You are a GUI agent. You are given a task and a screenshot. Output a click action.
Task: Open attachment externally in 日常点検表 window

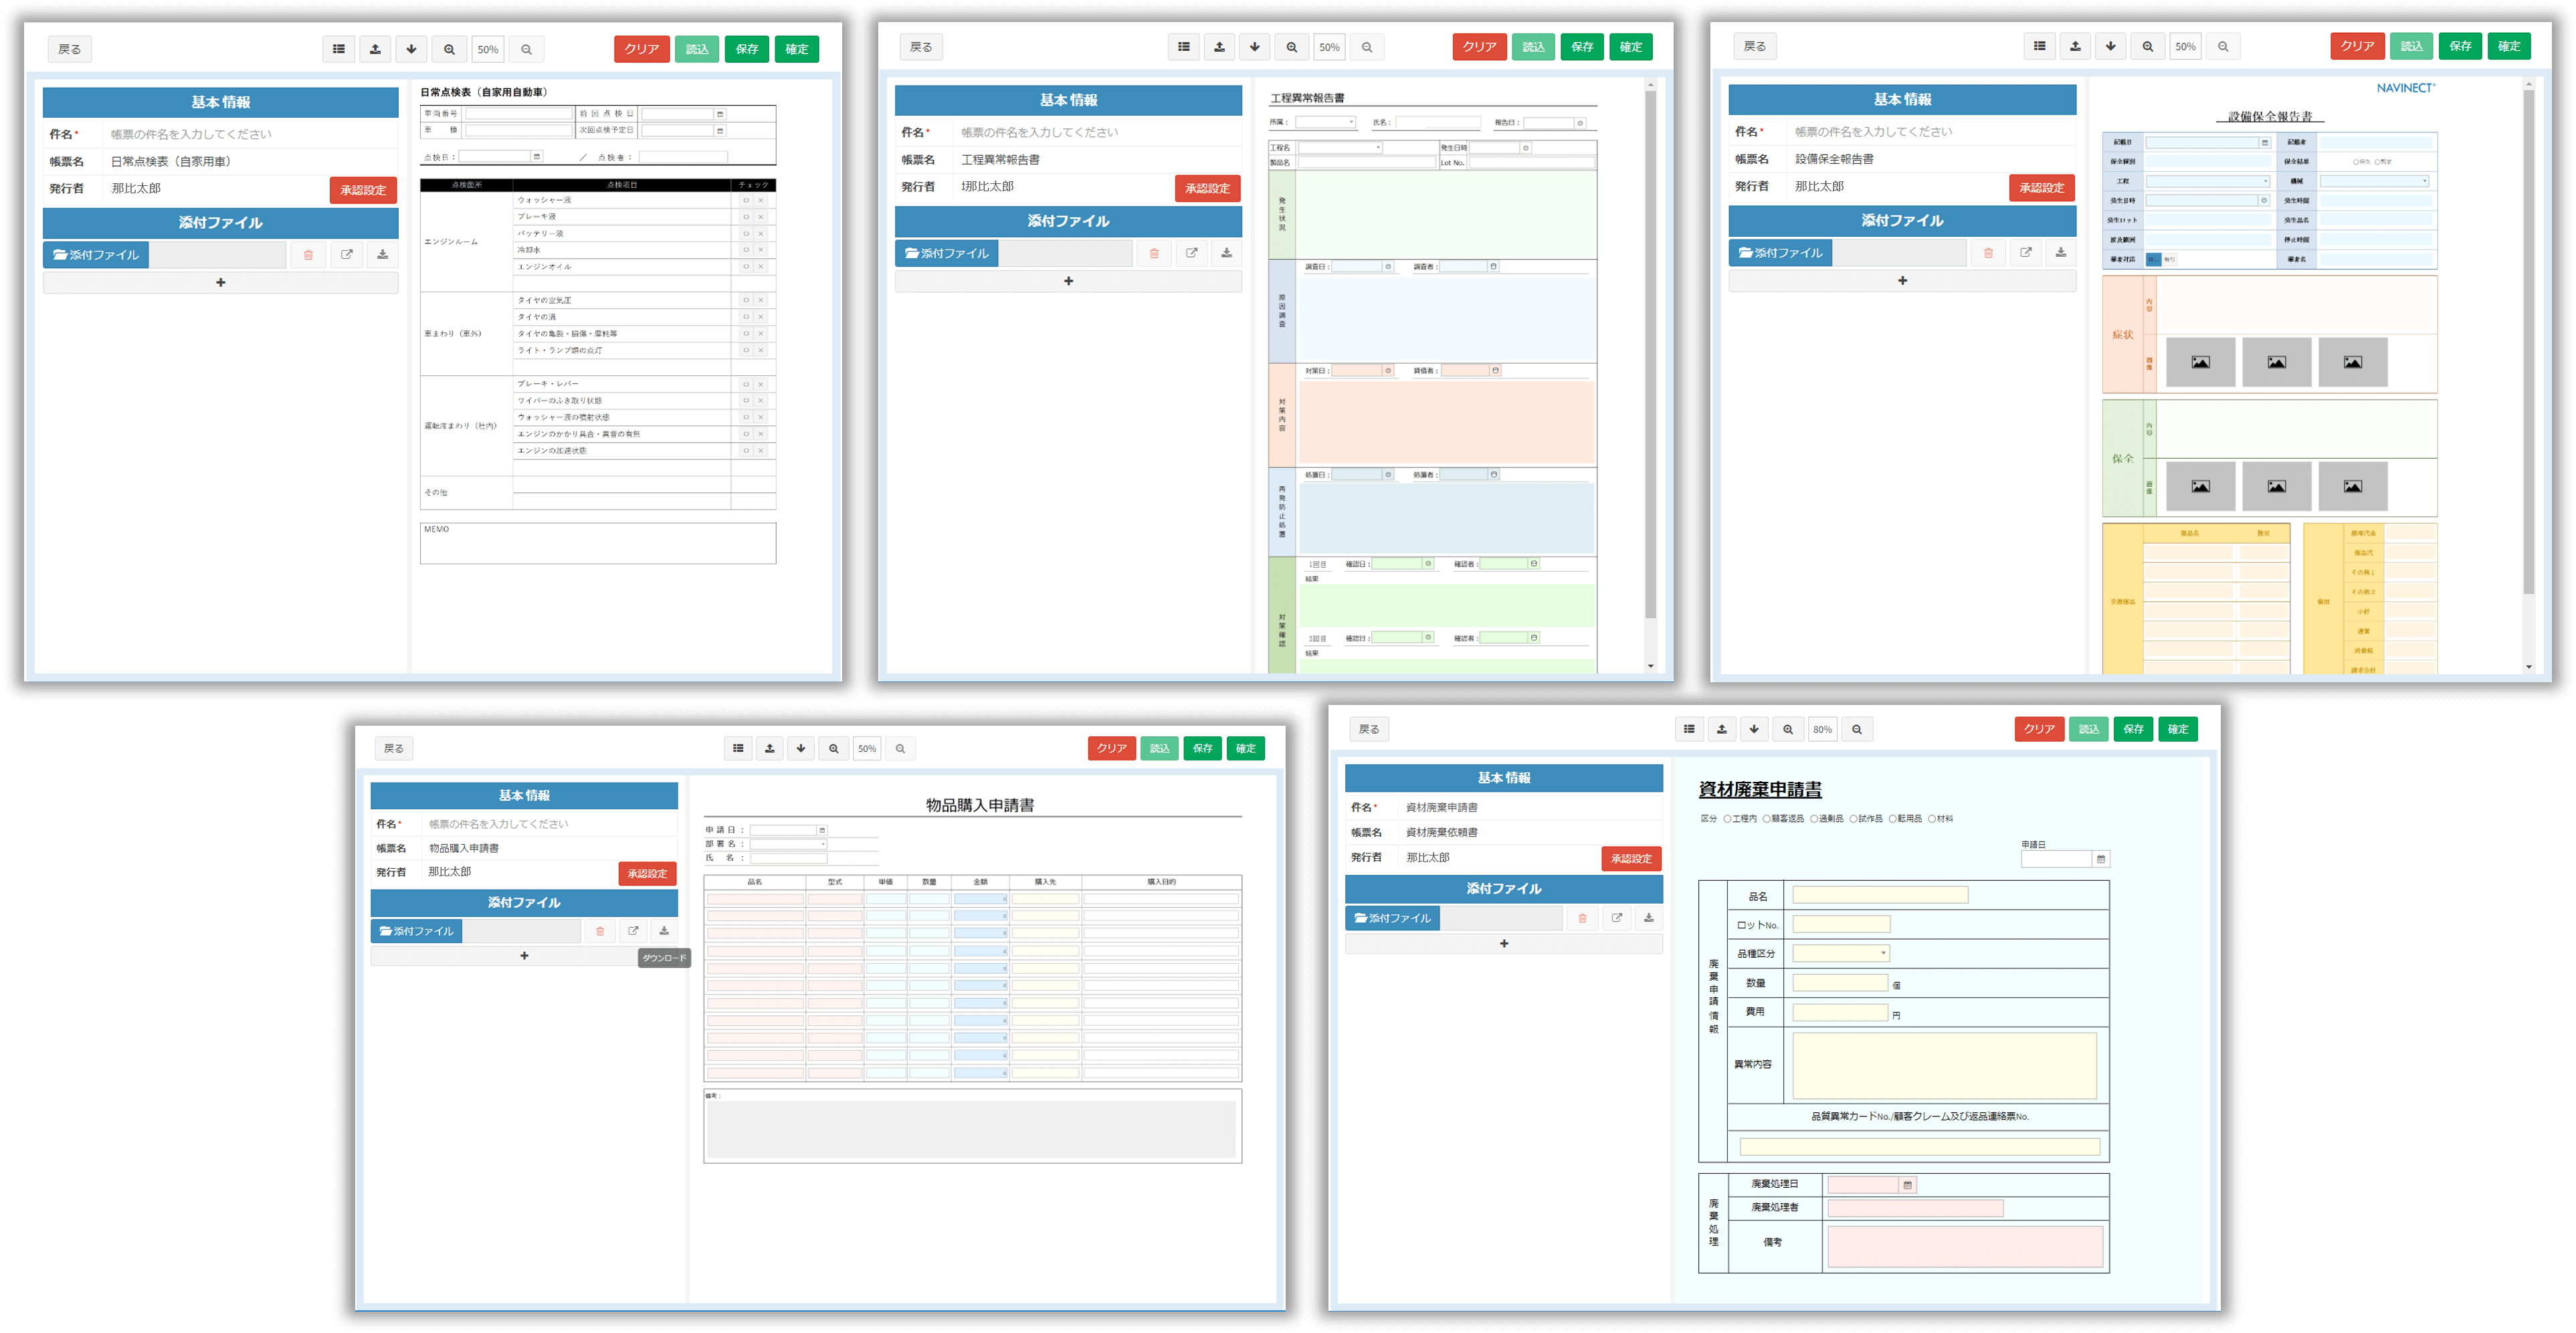click(x=346, y=255)
